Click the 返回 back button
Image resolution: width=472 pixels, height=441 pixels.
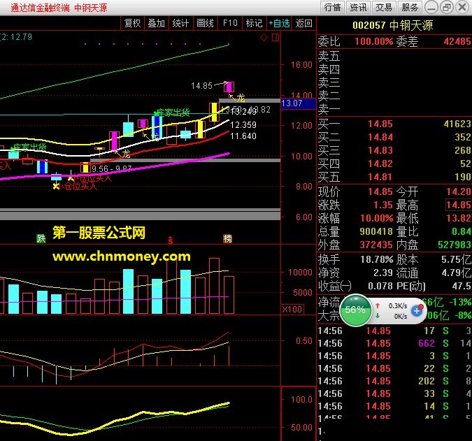(x=303, y=23)
